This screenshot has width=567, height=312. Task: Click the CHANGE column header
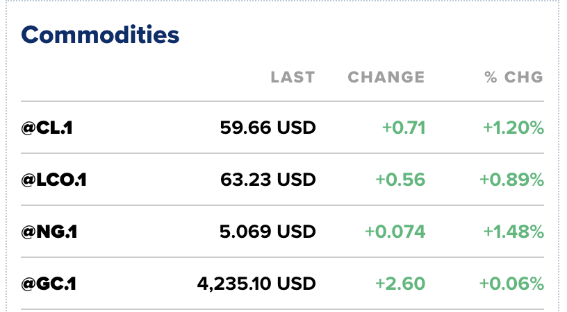click(386, 77)
